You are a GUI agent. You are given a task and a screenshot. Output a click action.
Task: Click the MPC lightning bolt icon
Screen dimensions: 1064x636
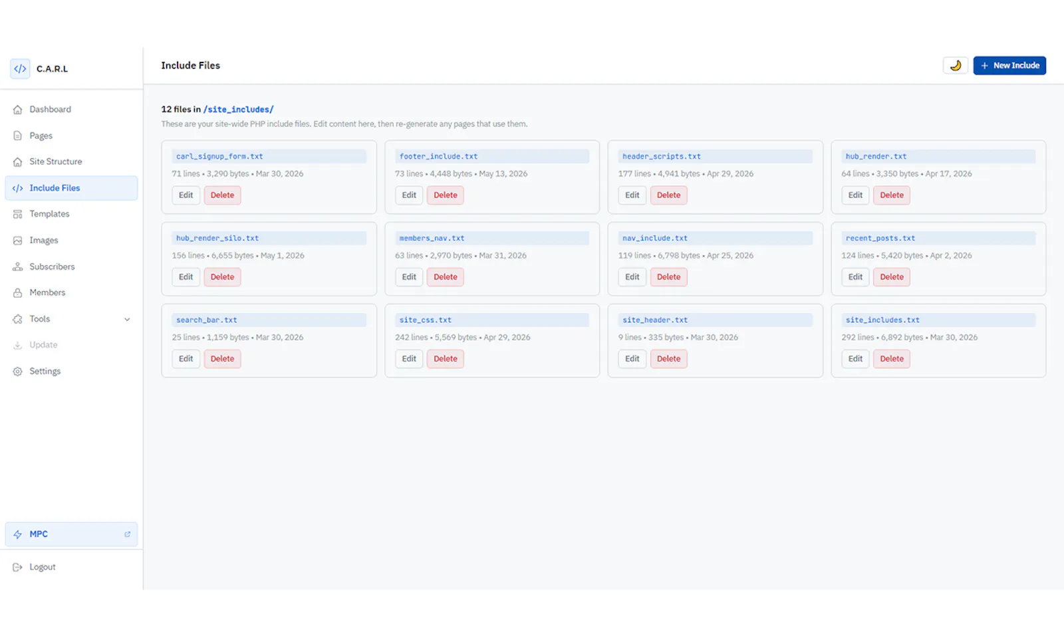coord(17,534)
